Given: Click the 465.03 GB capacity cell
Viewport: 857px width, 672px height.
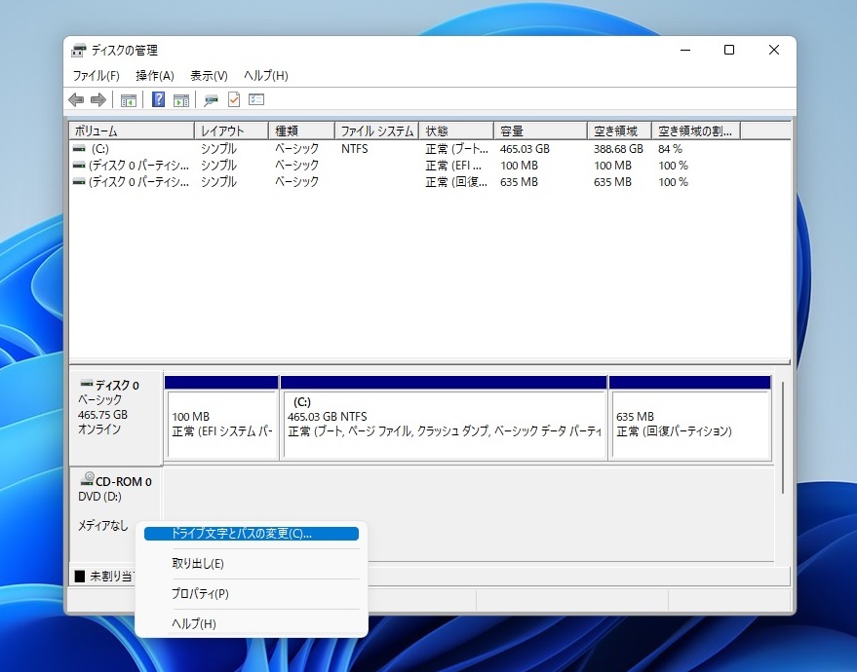Looking at the screenshot, I should click(x=525, y=148).
